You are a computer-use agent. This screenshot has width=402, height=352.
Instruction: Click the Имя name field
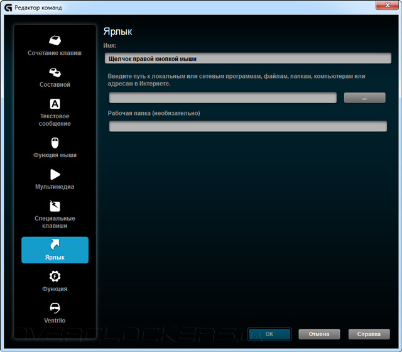point(248,58)
